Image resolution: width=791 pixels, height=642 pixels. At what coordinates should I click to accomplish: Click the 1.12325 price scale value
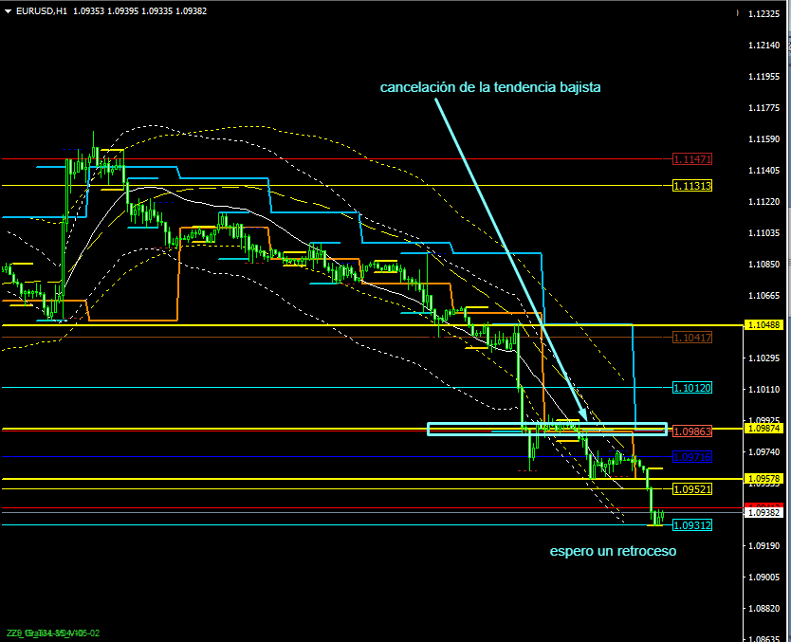(763, 14)
